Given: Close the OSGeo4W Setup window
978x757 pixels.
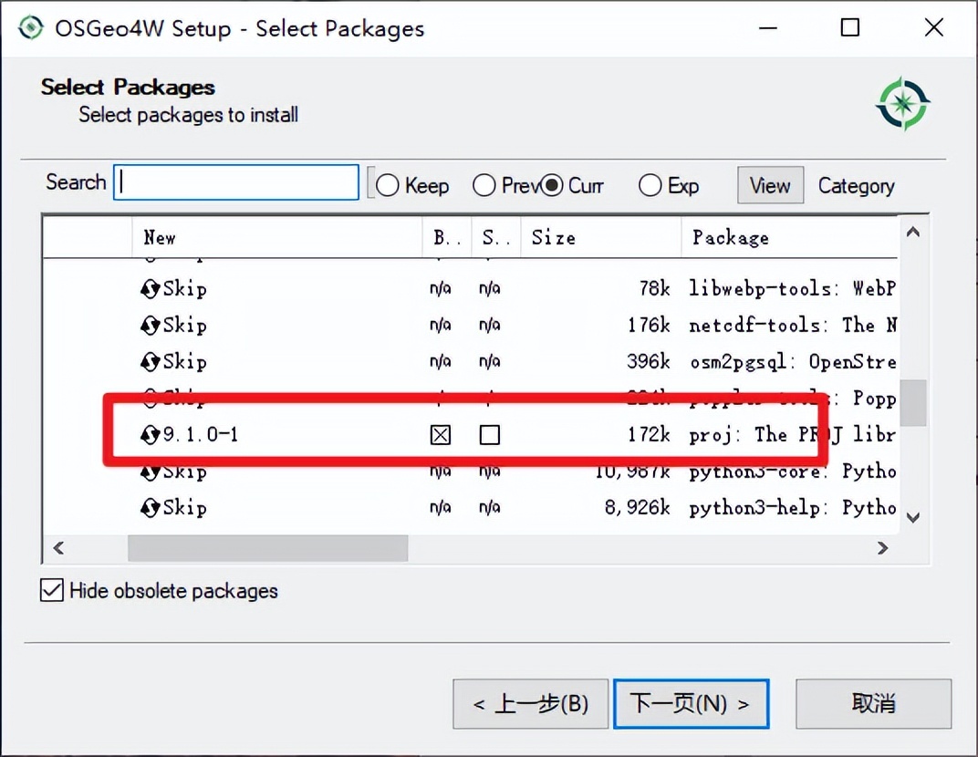Looking at the screenshot, I should pyautogui.click(x=933, y=27).
